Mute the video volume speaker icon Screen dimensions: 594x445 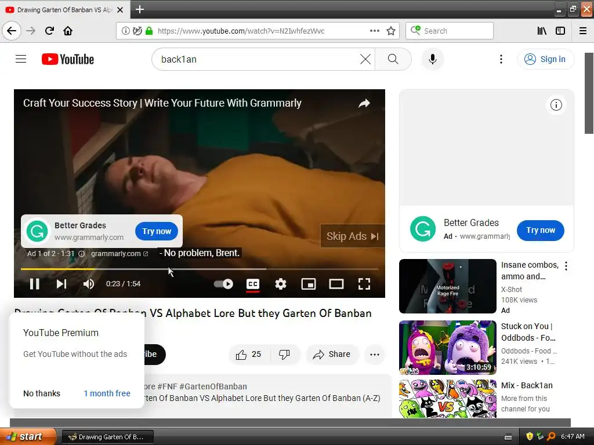click(89, 284)
